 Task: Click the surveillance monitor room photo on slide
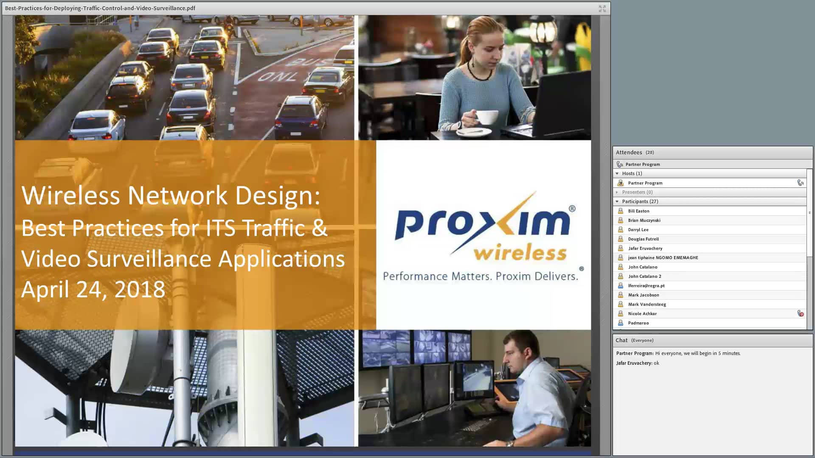[475, 388]
